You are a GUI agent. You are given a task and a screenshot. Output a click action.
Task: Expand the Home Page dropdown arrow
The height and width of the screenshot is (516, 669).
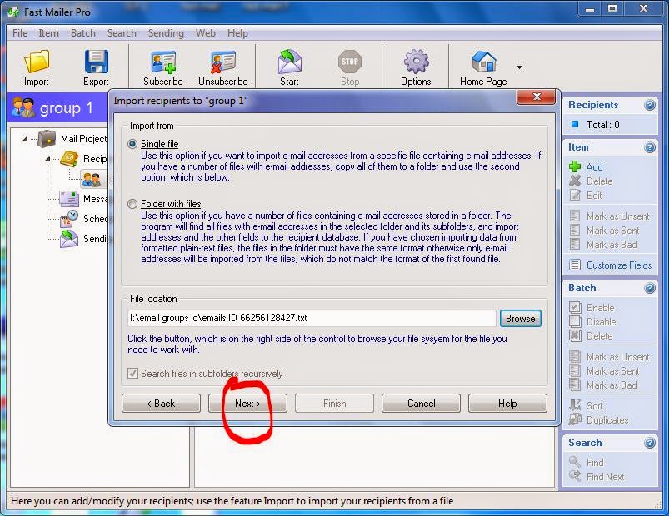coord(519,67)
